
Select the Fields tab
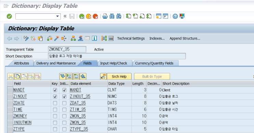88,63
